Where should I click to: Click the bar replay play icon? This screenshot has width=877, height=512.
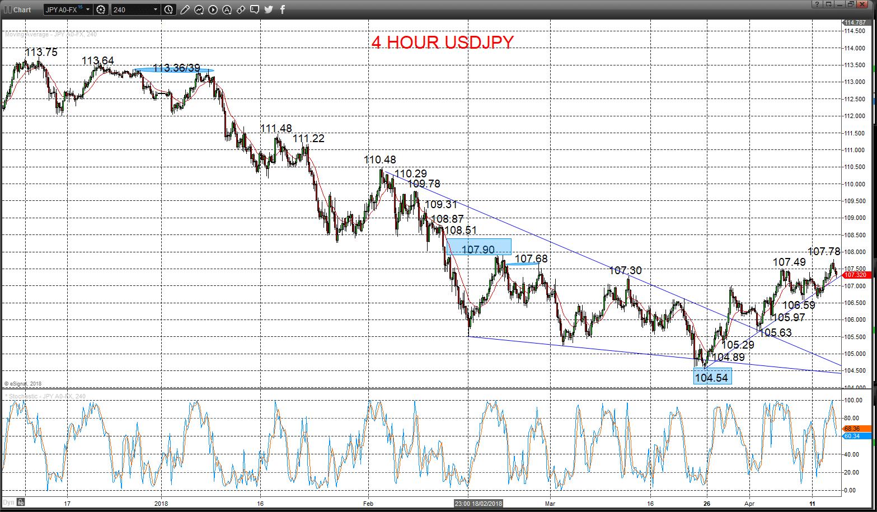213,10
